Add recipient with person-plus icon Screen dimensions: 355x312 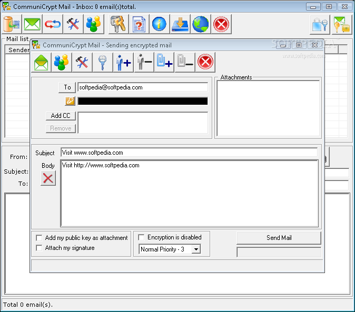pos(123,62)
